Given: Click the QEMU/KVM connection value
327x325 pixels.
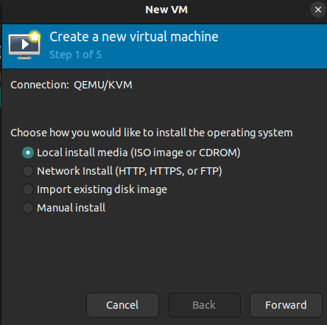Looking at the screenshot, I should tap(103, 85).
